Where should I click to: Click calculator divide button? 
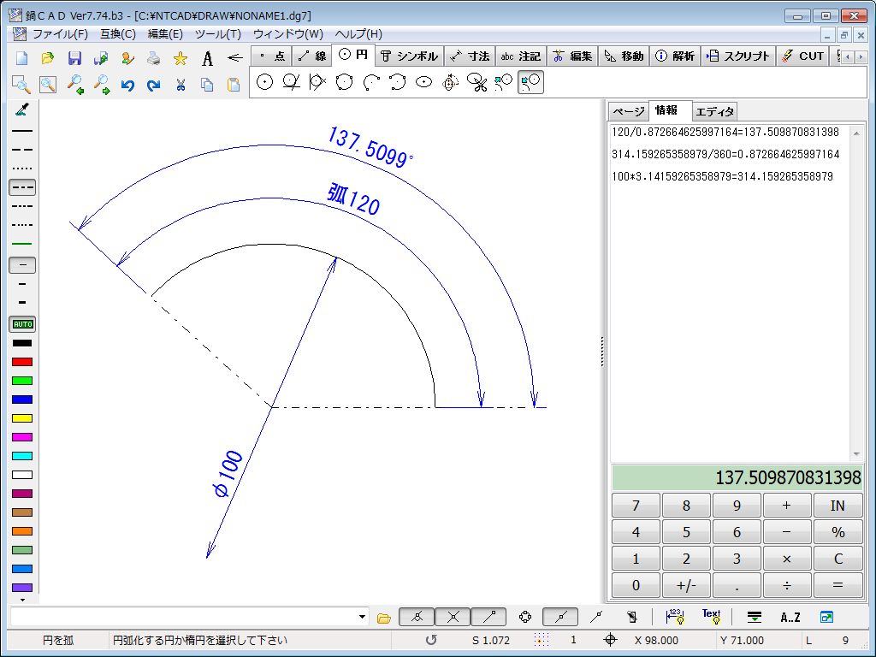(787, 585)
